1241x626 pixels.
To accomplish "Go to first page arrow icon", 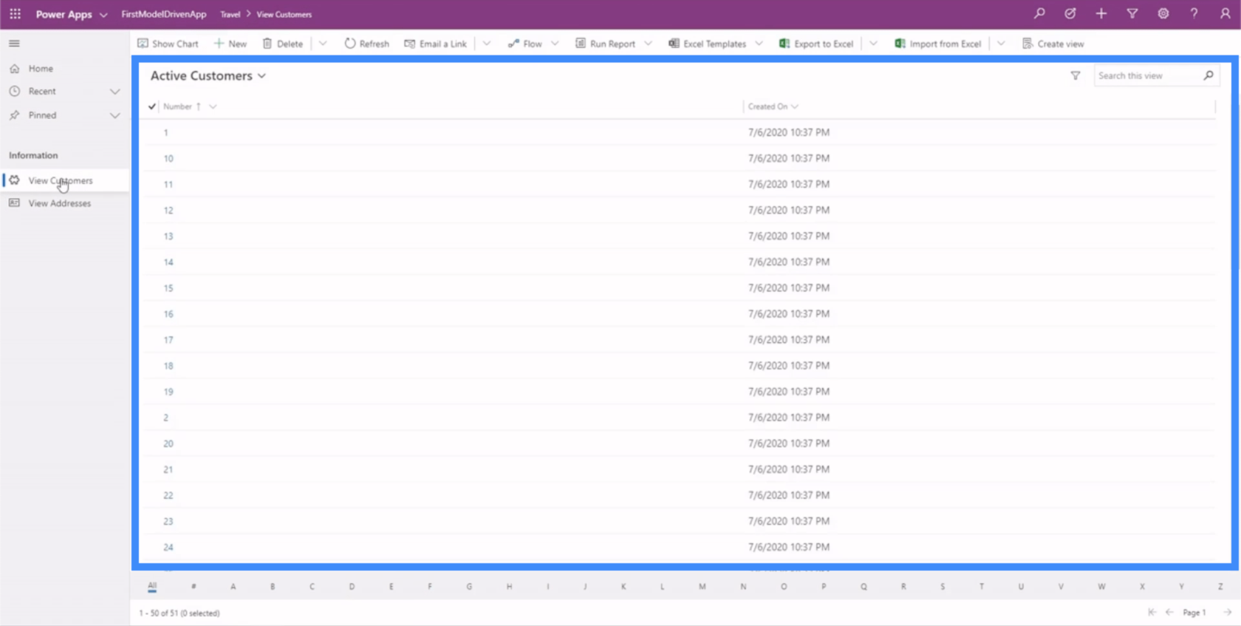I will (x=1152, y=612).
